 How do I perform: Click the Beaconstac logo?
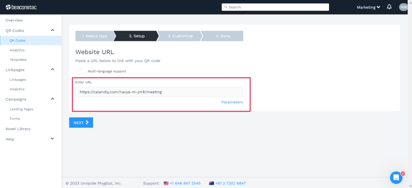(22, 7)
